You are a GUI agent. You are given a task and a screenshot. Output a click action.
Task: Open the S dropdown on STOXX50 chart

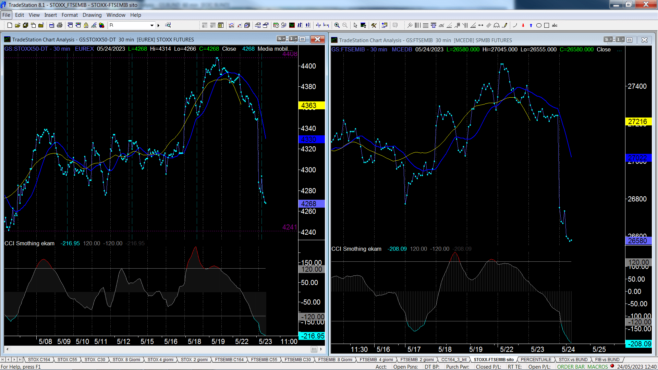[x=282, y=39]
